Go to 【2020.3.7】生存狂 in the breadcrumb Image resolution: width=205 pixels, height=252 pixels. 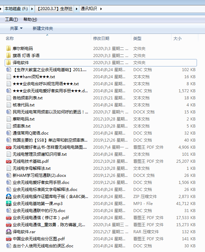pos(55,9)
